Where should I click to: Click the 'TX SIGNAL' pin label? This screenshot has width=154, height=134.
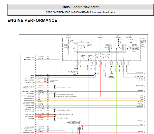pos(31,118)
